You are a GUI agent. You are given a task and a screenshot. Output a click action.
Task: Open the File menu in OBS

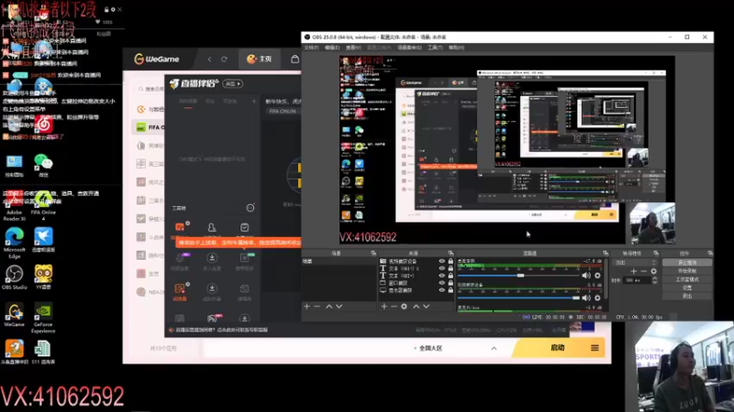coord(311,48)
